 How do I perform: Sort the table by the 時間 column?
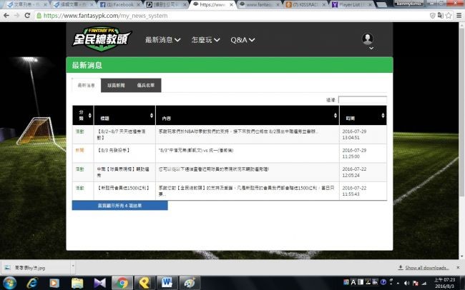[x=363, y=115]
